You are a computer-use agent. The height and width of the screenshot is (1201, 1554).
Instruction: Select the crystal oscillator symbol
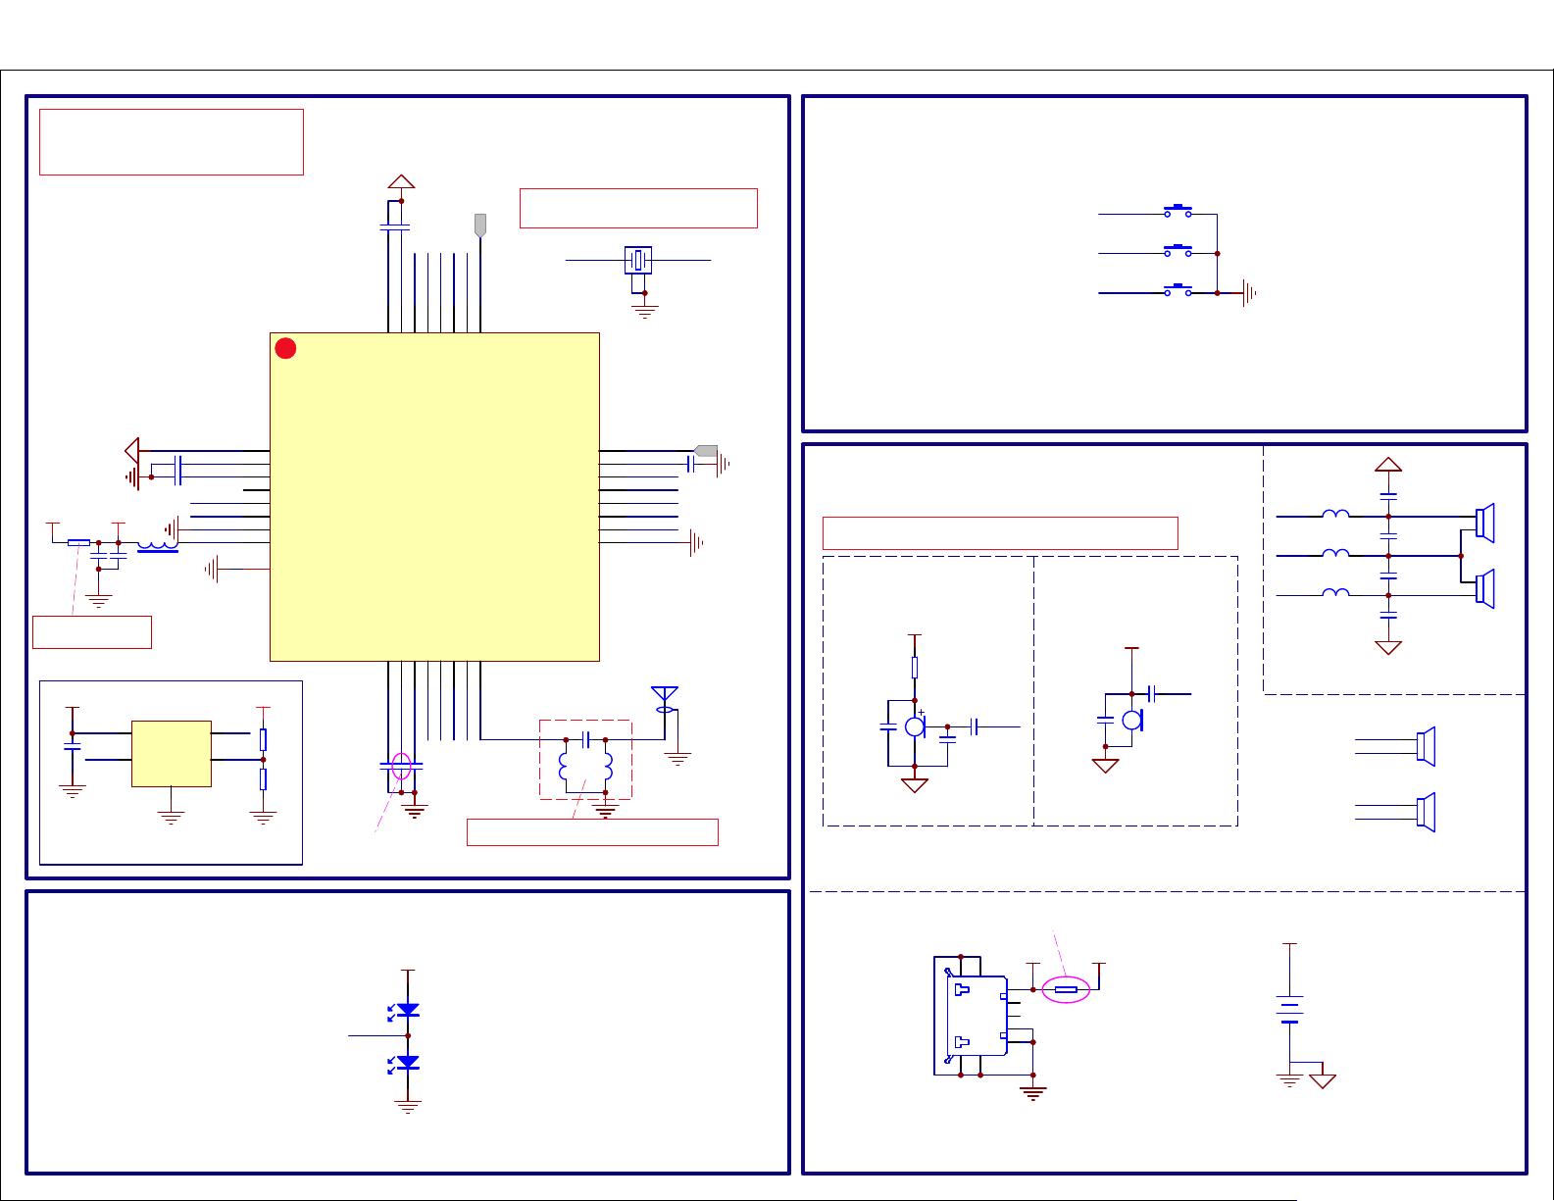point(638,261)
